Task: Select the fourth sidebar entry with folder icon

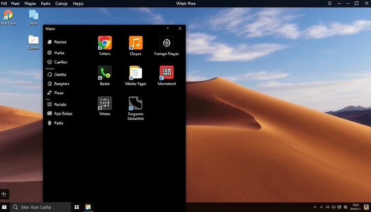Action: coord(57,75)
